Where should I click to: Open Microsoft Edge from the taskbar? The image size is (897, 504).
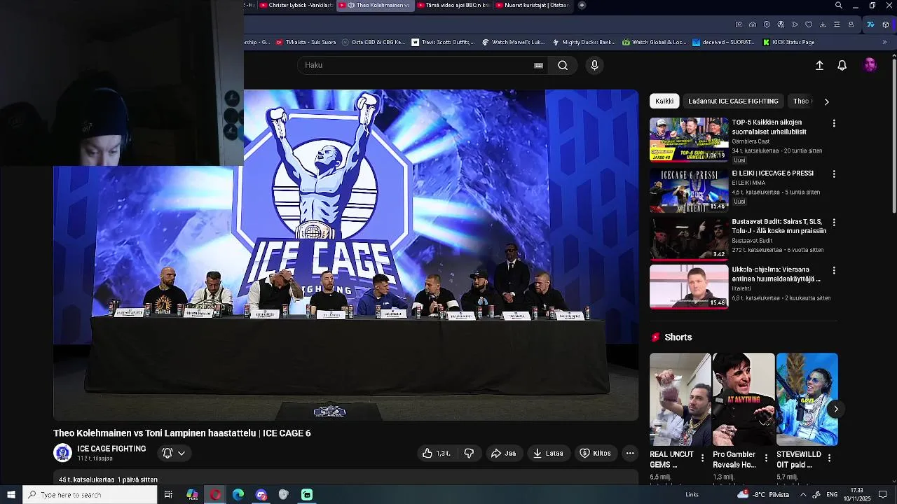pos(238,495)
